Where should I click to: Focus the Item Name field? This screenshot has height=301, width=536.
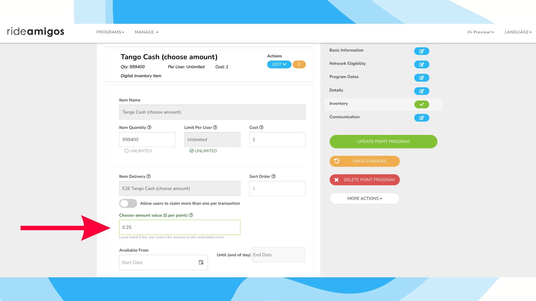coord(212,112)
